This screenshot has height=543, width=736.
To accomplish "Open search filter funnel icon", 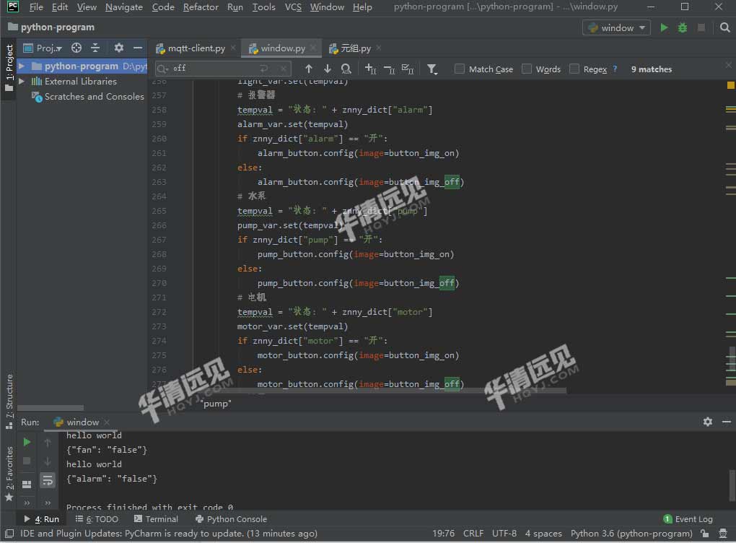I will pos(431,69).
